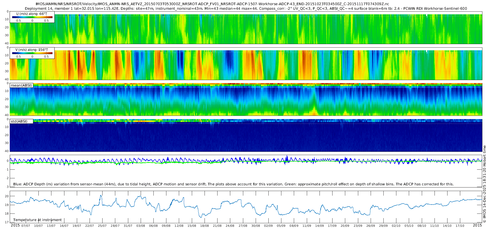Click the V velocity colorbar gradient
The image size is (487, 230).
[x=32, y=53]
